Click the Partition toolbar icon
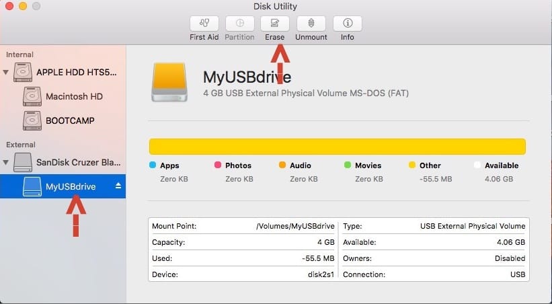Viewport: 552px width, 304px height. (x=240, y=24)
